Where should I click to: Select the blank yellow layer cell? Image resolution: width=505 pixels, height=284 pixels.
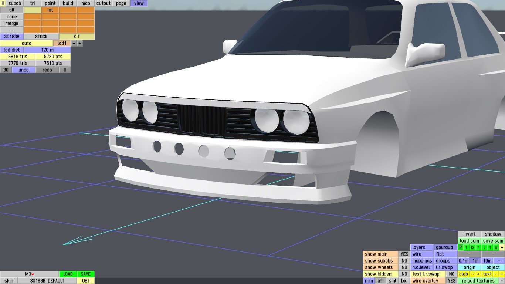coord(33,10)
